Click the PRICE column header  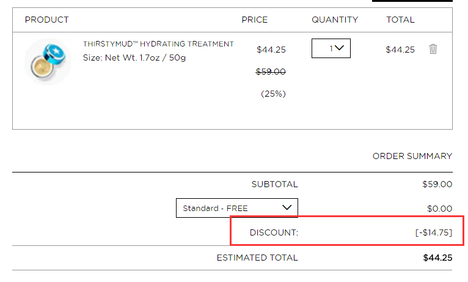tap(255, 20)
